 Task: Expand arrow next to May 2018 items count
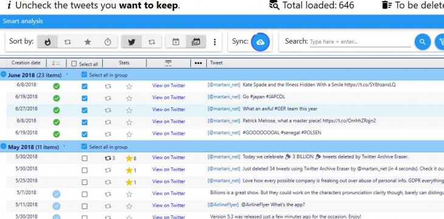pyautogui.click(x=64, y=146)
